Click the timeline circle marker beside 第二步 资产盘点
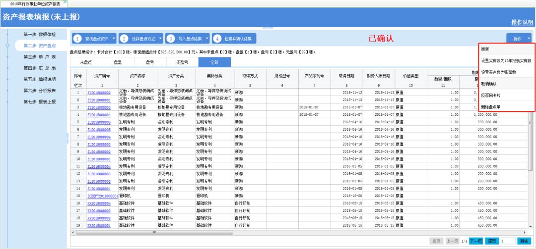Image resolution: width=536 pixels, height=249 pixels. pyautogui.click(x=7, y=46)
